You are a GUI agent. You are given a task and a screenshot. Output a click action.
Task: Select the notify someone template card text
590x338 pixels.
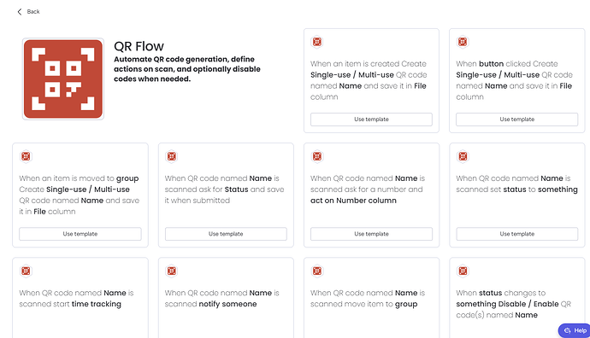pos(222,299)
